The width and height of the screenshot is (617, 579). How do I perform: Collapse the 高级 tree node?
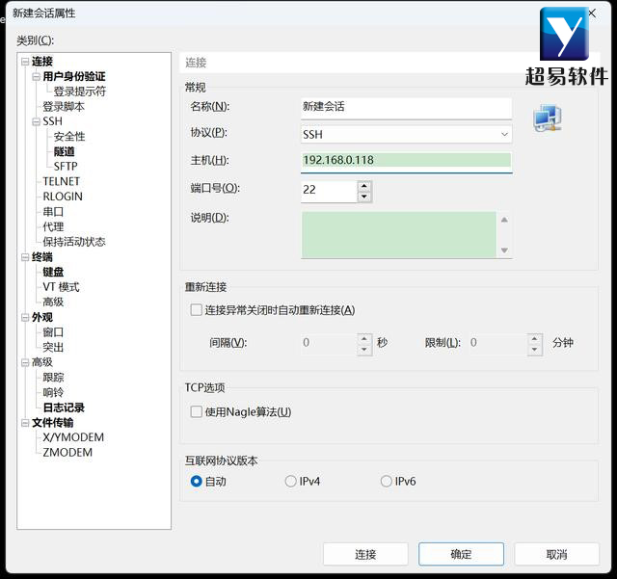pyautogui.click(x=25, y=362)
